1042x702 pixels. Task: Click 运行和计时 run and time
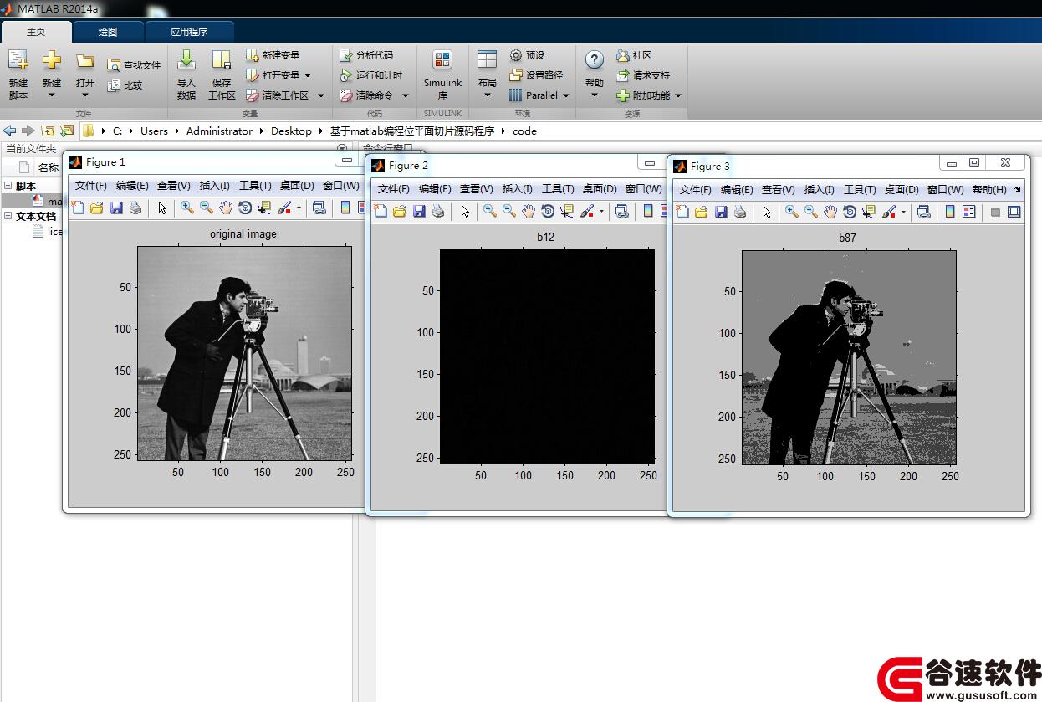coord(371,75)
